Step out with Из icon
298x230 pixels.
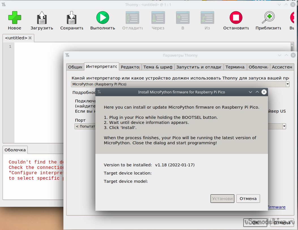click(x=207, y=18)
